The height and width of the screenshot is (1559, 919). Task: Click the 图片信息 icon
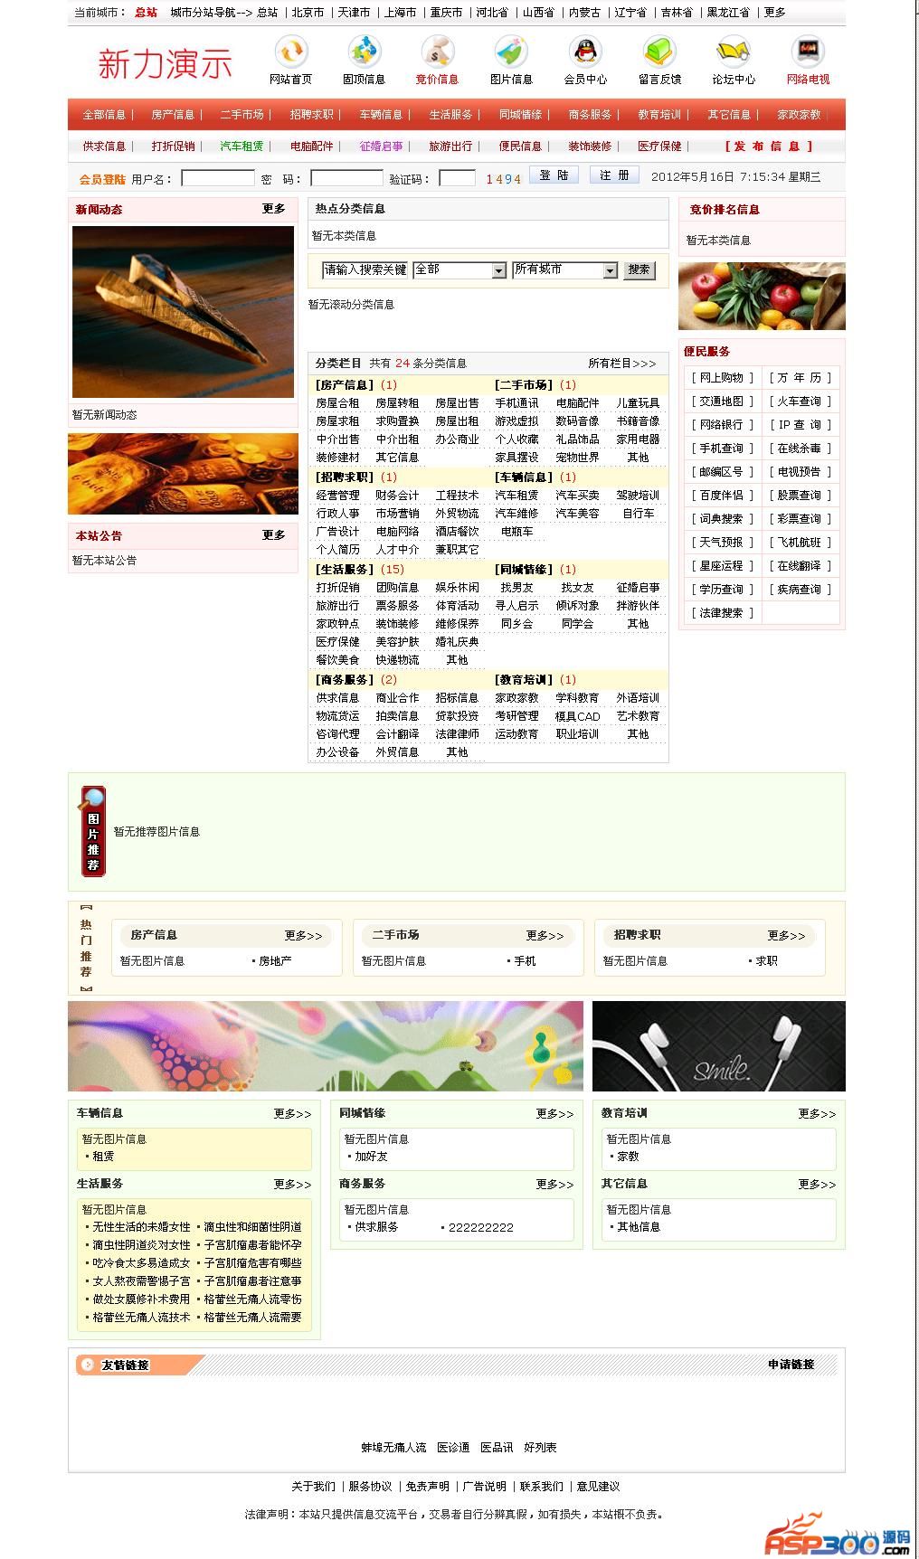(x=511, y=51)
